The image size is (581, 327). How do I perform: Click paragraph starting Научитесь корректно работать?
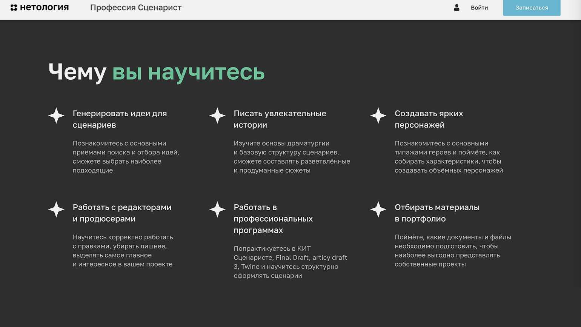123,251
